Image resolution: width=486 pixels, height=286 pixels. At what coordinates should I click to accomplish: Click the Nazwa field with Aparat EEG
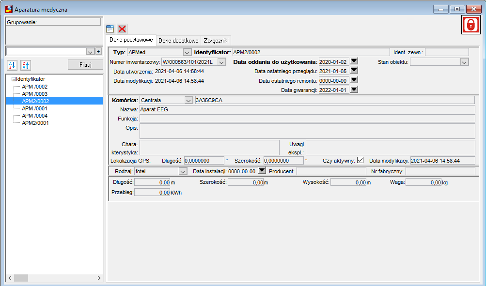(307, 109)
